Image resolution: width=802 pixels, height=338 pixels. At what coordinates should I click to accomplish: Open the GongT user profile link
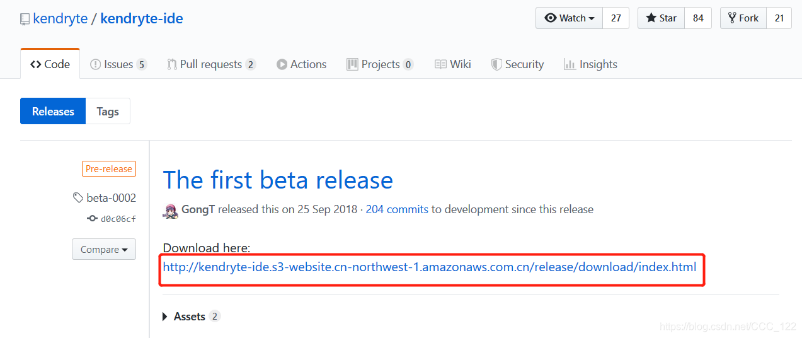point(198,209)
